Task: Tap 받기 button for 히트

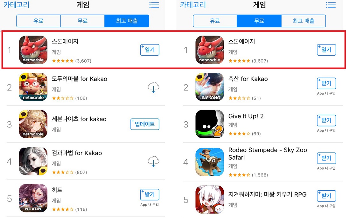Action: [x=150, y=194]
